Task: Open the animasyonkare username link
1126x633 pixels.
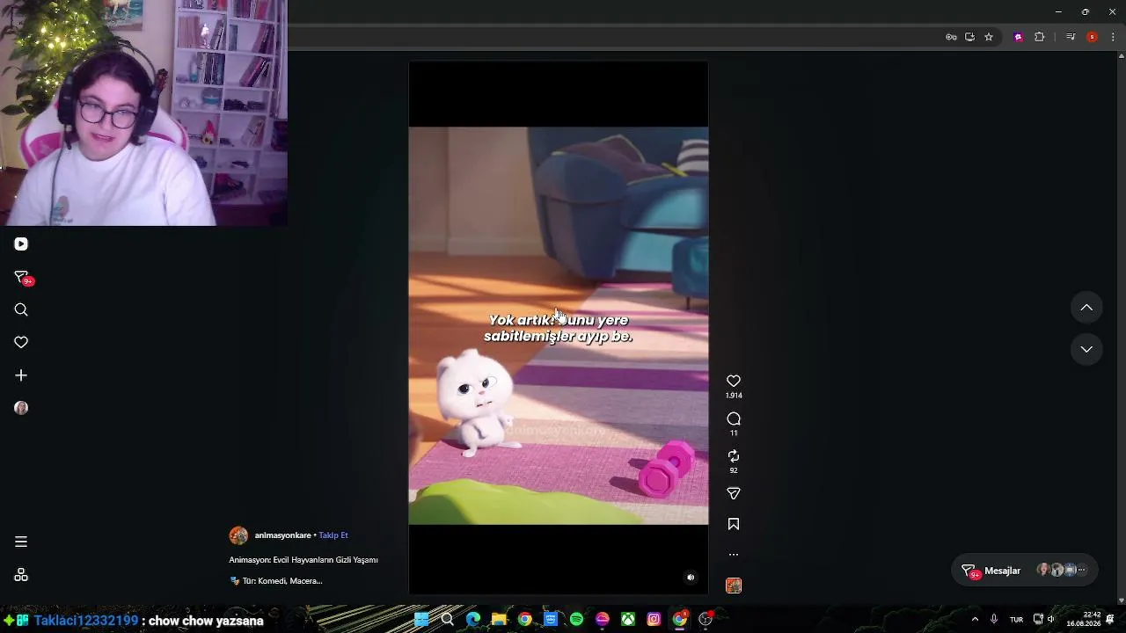Action: pyautogui.click(x=282, y=535)
